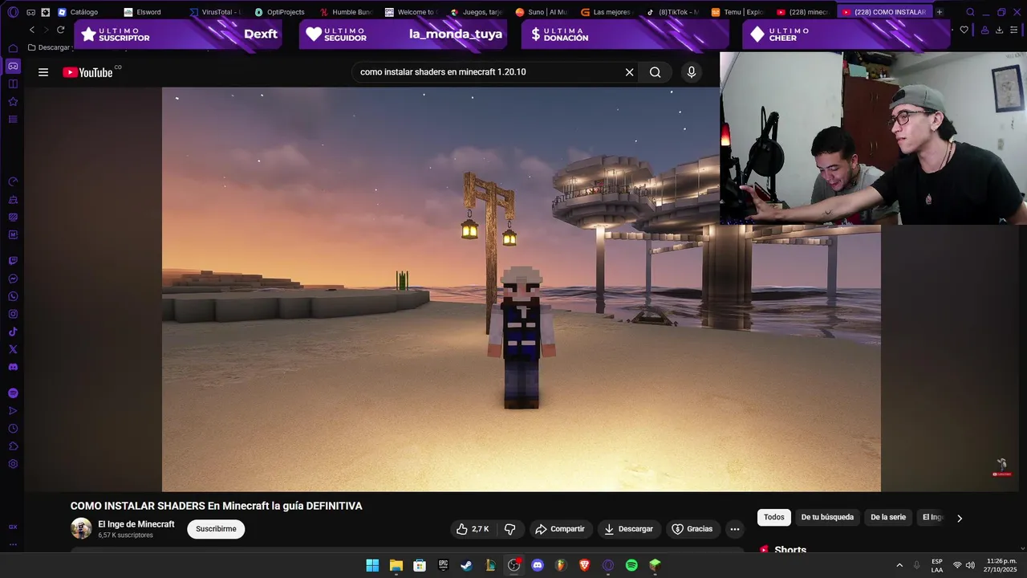Open sidebar settings gear icon

(13, 464)
